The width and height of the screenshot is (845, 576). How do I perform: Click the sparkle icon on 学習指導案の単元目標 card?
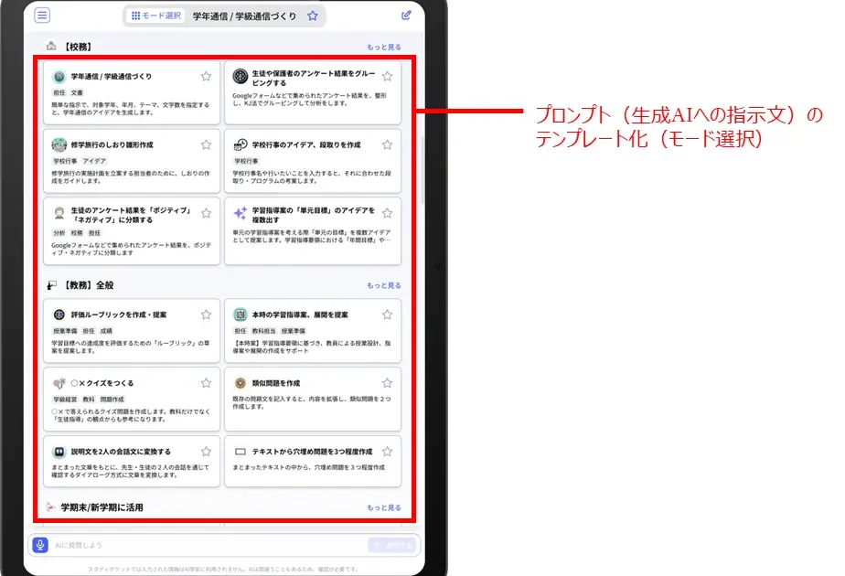[240, 212]
